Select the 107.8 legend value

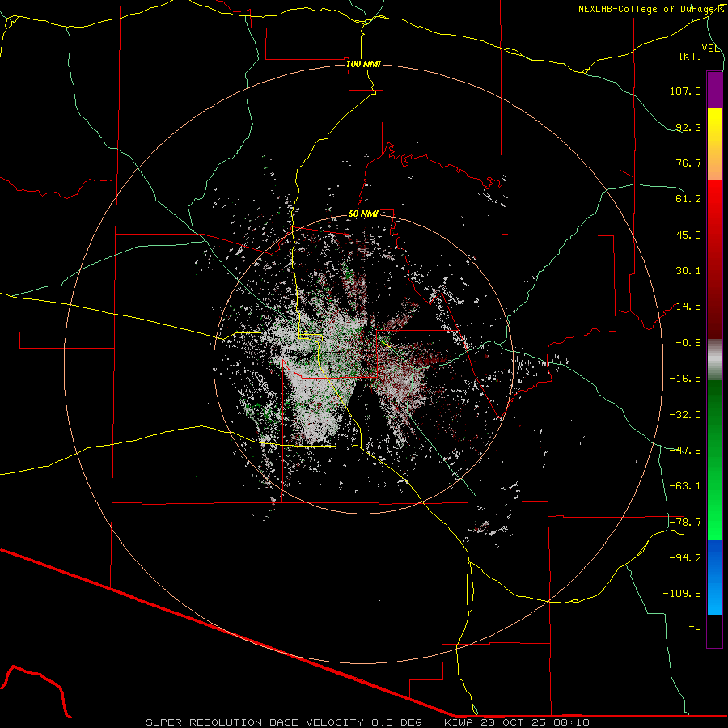[685, 91]
